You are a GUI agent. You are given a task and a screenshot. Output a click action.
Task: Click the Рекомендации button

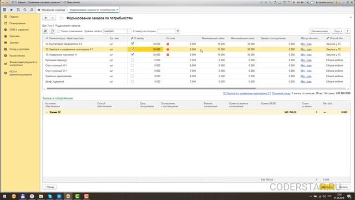click(319, 31)
